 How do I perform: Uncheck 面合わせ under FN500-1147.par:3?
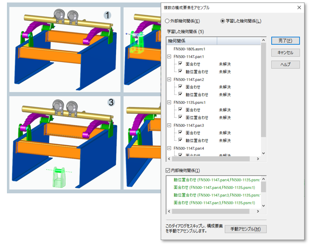[x=180, y=132]
